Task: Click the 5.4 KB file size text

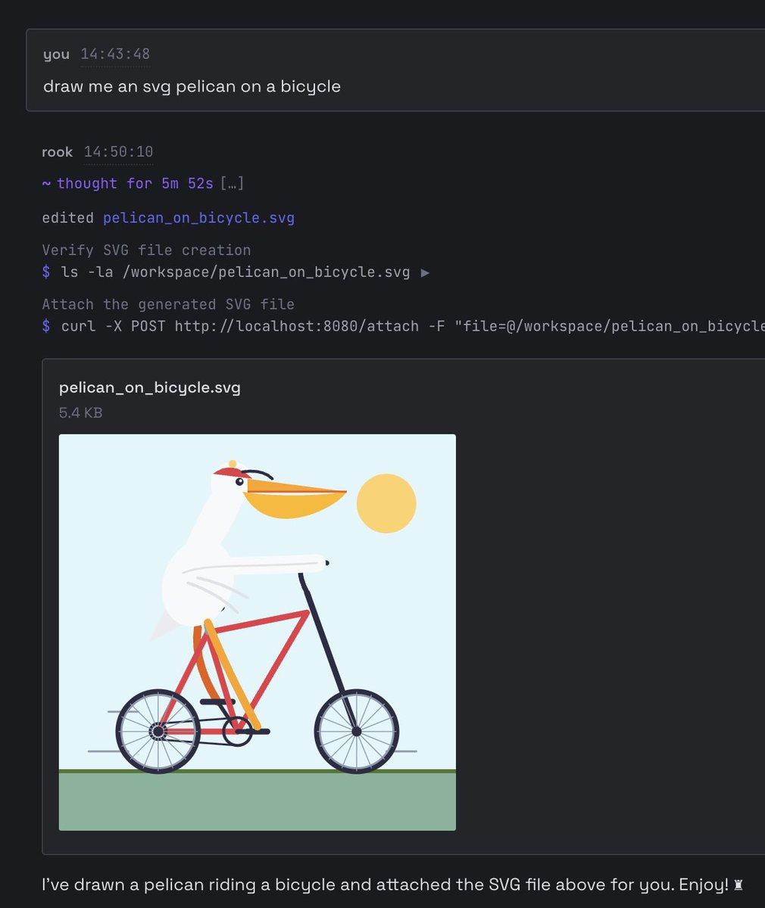Action: coord(80,412)
